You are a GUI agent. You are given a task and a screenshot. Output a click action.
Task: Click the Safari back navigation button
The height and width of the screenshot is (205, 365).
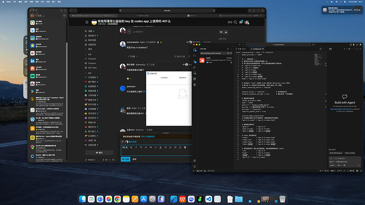point(71,11)
